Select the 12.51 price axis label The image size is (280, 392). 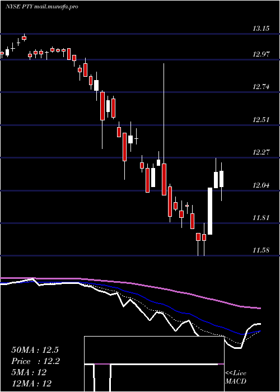pyautogui.click(x=261, y=119)
